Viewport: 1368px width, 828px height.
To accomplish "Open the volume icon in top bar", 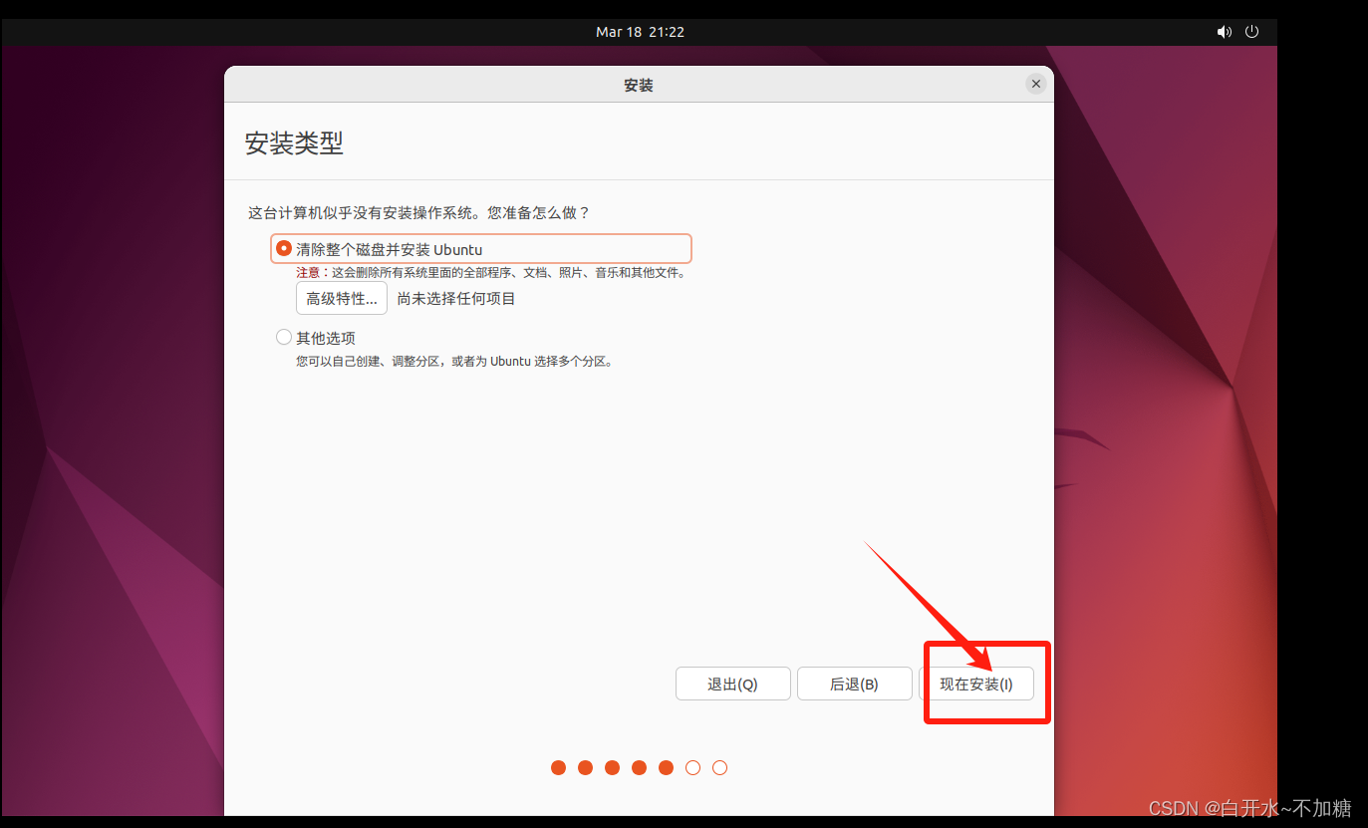I will [1225, 32].
